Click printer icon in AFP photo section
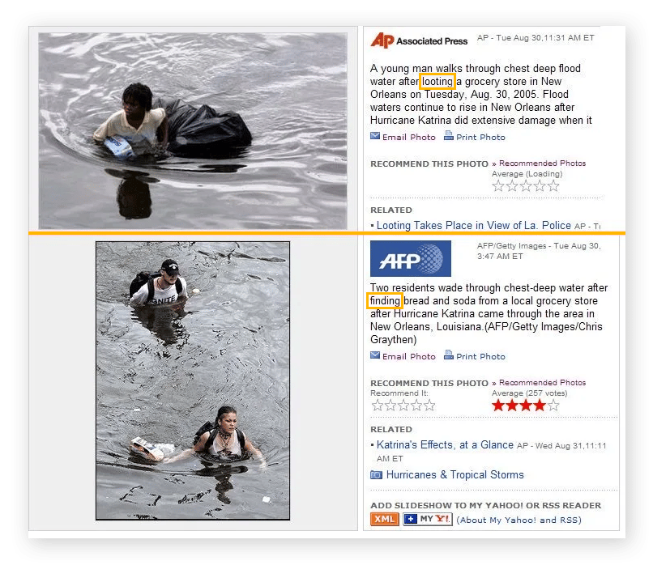 click(x=449, y=355)
